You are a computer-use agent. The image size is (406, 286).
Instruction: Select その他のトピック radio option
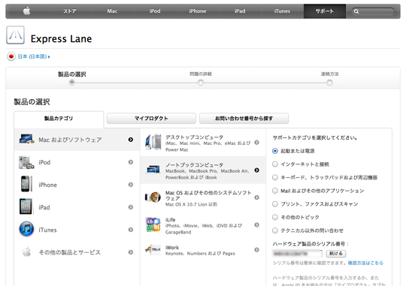(275, 217)
